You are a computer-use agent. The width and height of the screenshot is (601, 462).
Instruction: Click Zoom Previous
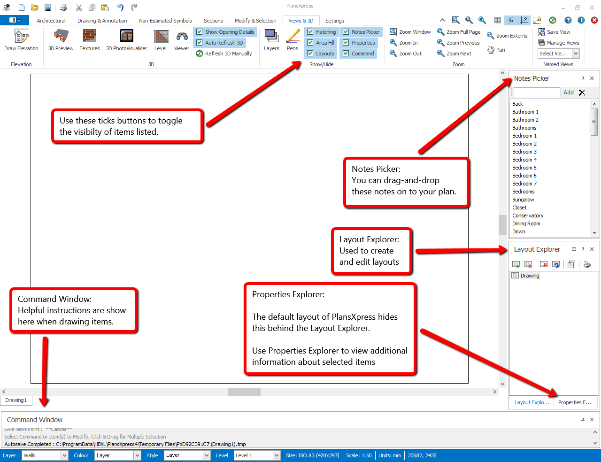458,43
